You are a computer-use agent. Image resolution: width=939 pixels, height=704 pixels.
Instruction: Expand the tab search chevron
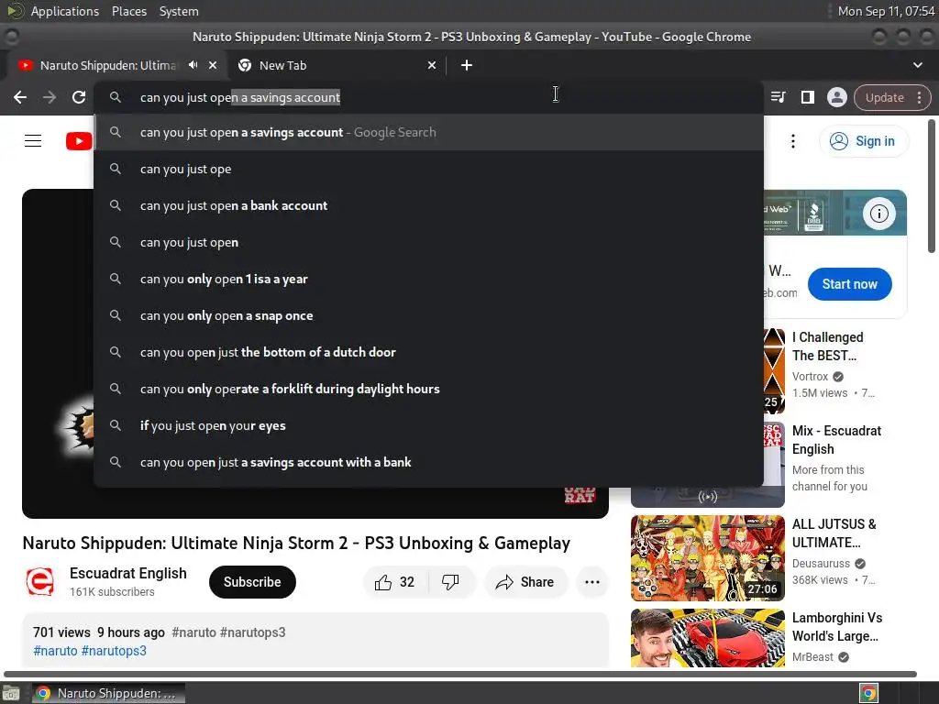(917, 65)
